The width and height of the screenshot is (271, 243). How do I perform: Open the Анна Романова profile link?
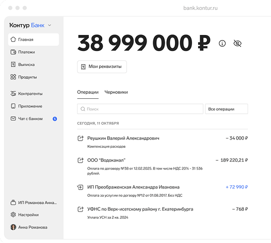(x=29, y=227)
